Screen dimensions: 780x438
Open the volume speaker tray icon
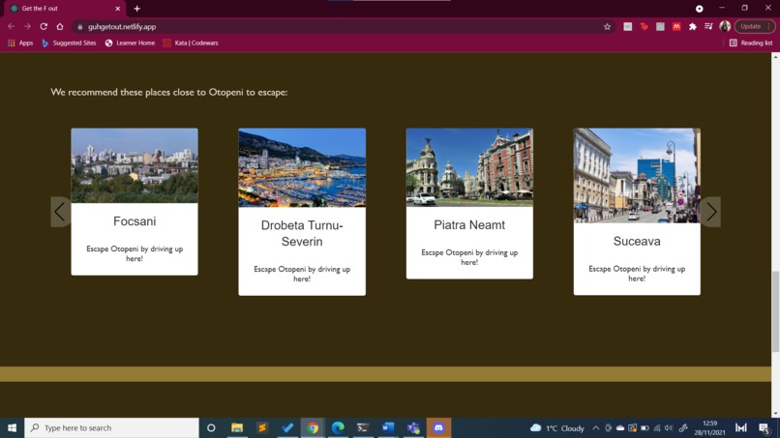point(669,428)
